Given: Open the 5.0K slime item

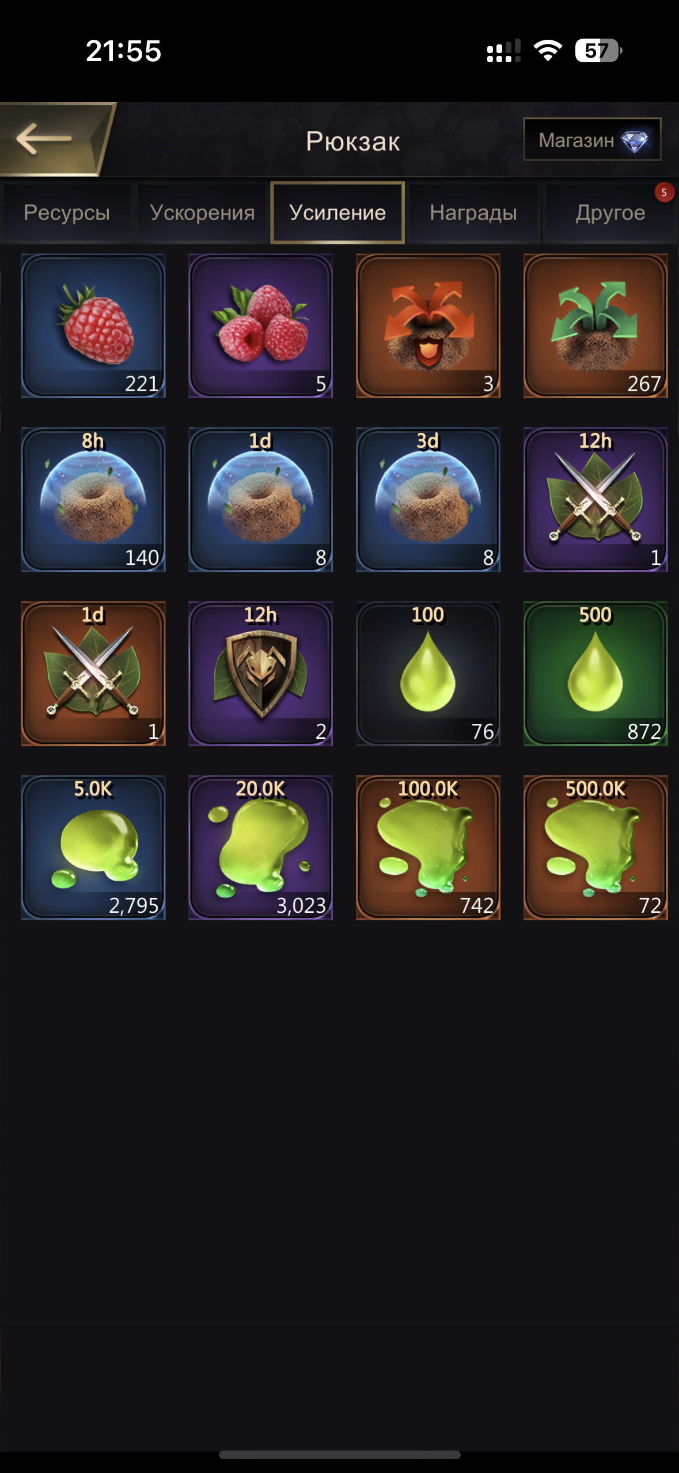Looking at the screenshot, I should coord(93,848).
